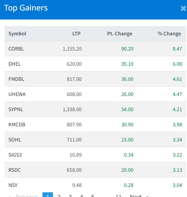Sort table by Symbol column header

pyautogui.click(x=17, y=34)
